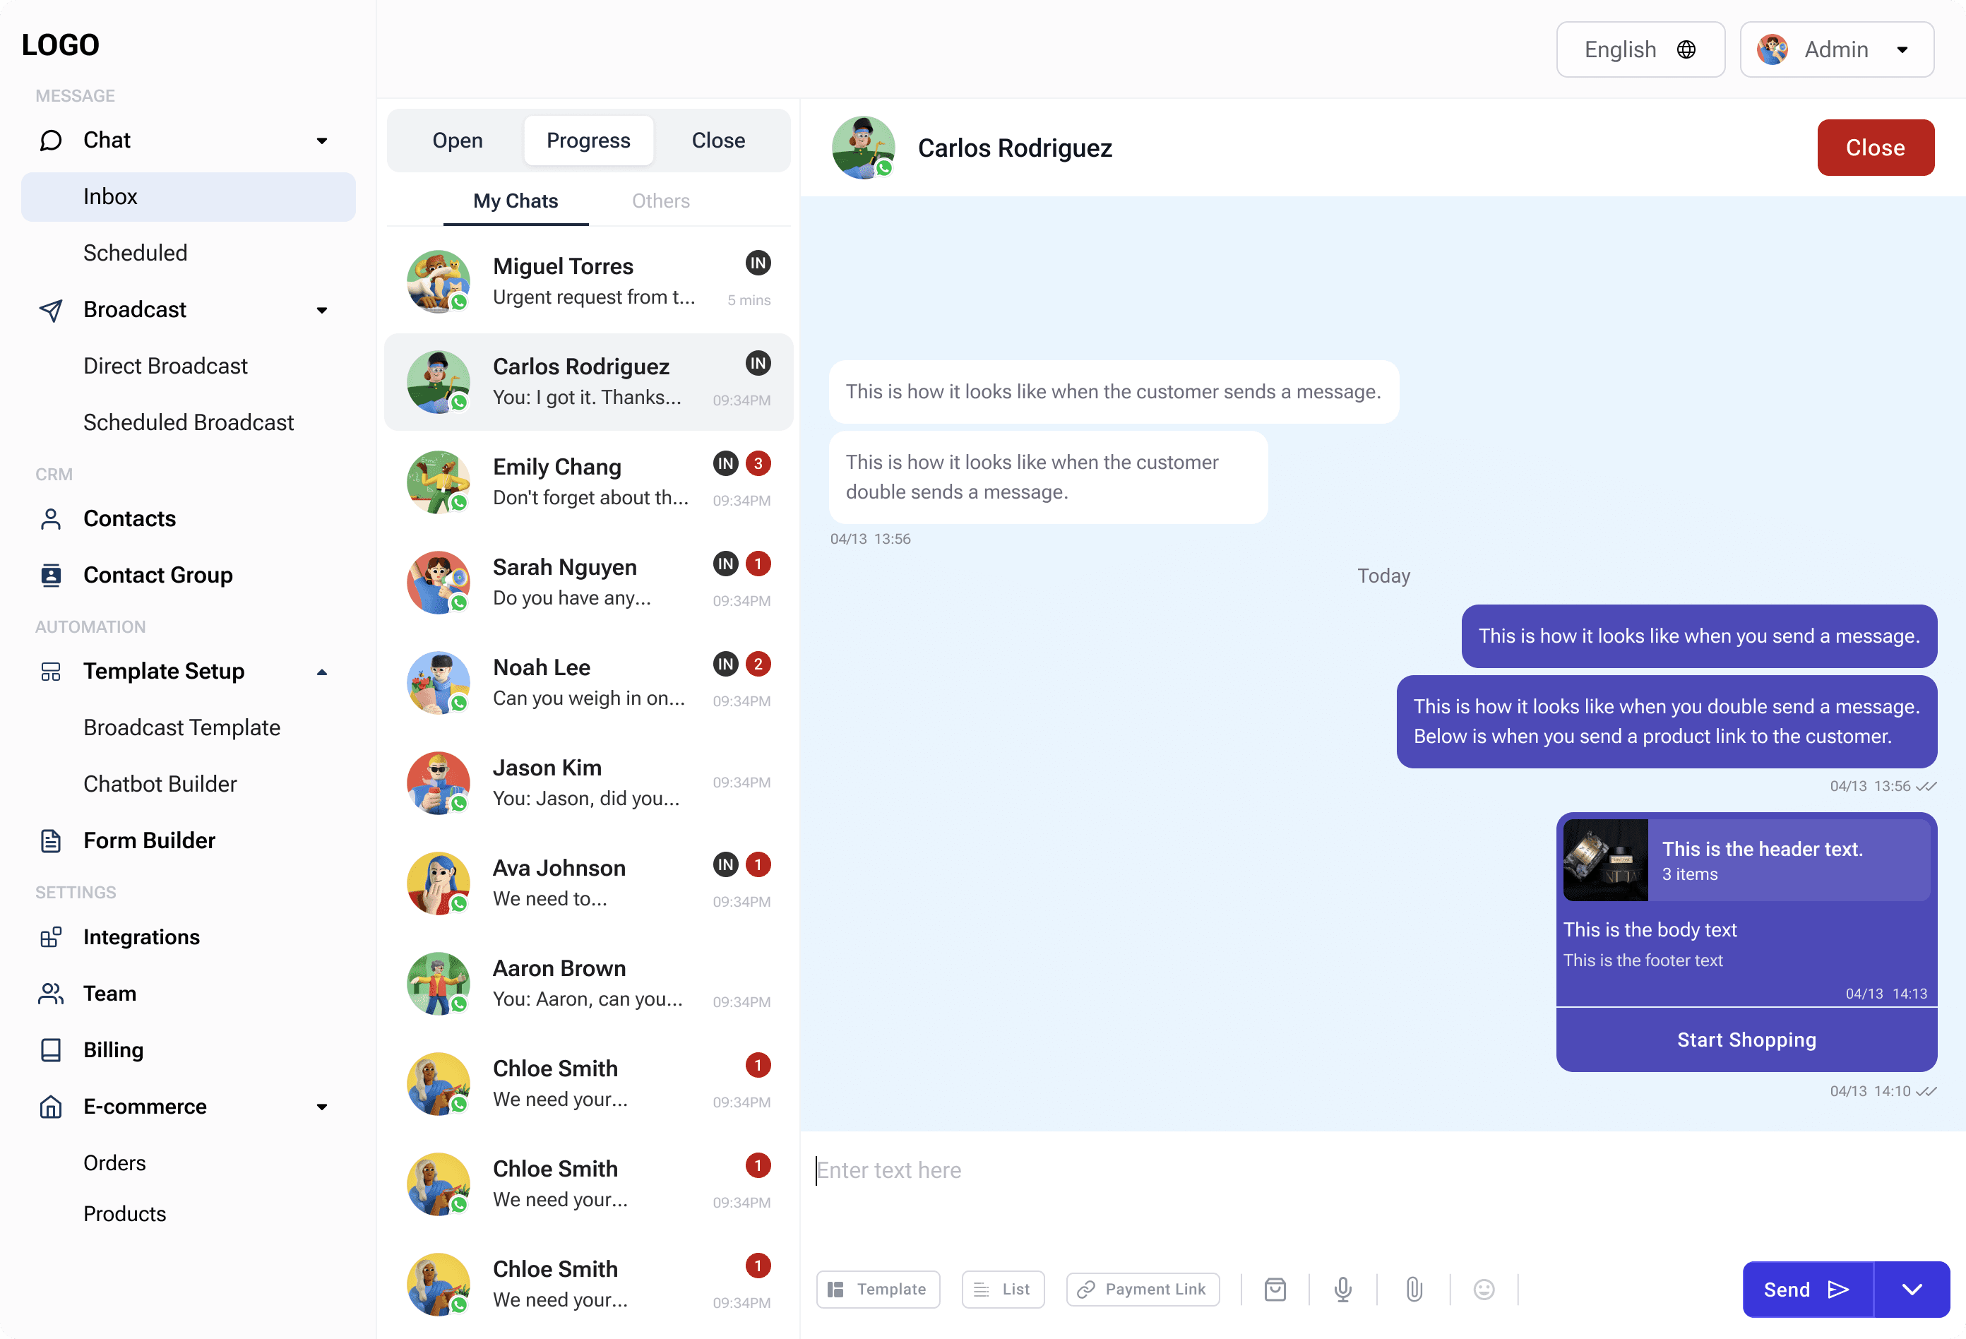
Task: Click Aaron Brown's avatar
Action: click(439, 984)
